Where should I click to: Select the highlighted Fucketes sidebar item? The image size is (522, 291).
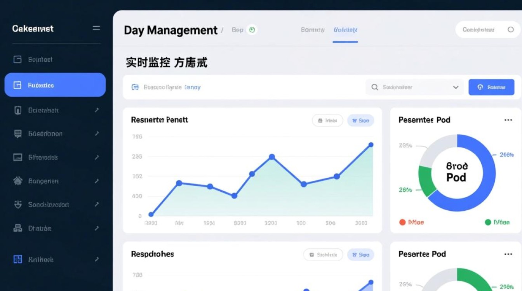click(x=55, y=85)
